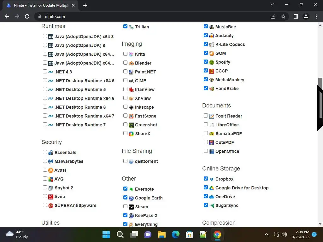The height and width of the screenshot is (242, 323).
Task: Uncheck the KeePass 2 checkbox
Action: pos(125,215)
